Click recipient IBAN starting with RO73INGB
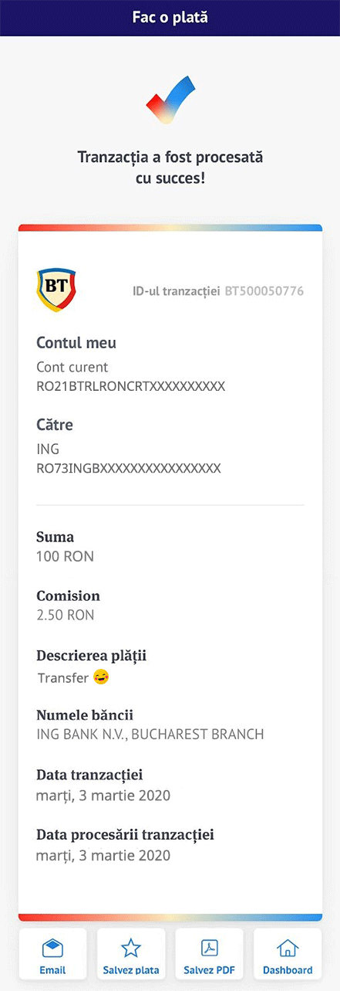Screen dimensions: 340x991 [x=129, y=468]
